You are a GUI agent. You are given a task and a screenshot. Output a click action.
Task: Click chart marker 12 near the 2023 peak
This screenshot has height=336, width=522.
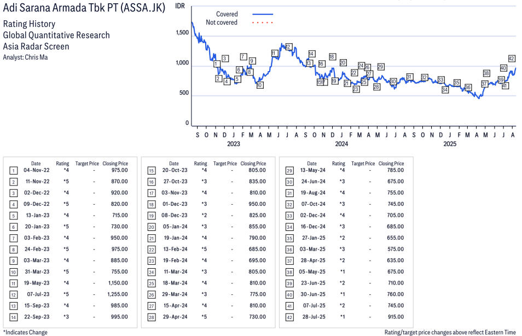point(288,47)
